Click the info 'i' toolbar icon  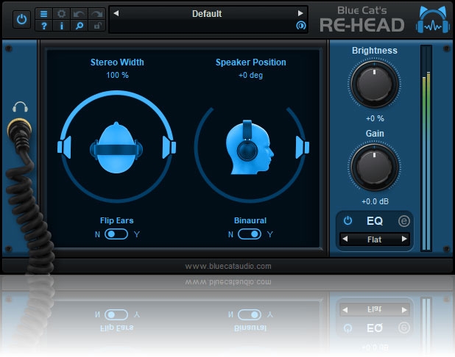click(x=60, y=26)
